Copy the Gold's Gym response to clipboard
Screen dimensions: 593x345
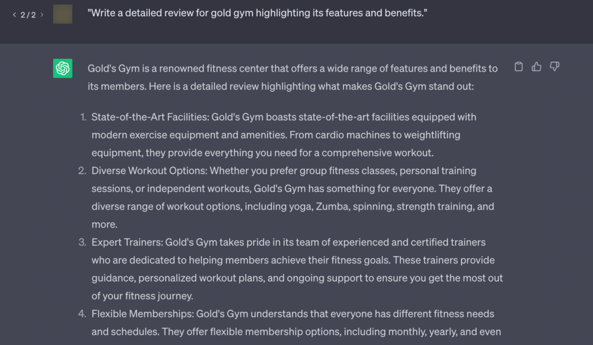tap(519, 67)
